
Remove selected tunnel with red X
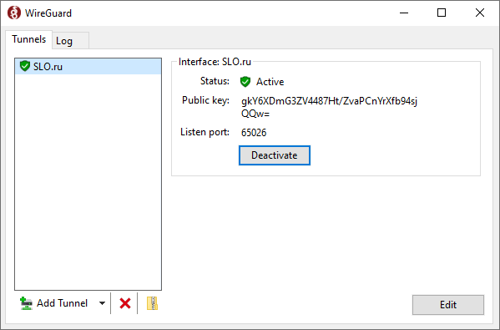point(125,303)
